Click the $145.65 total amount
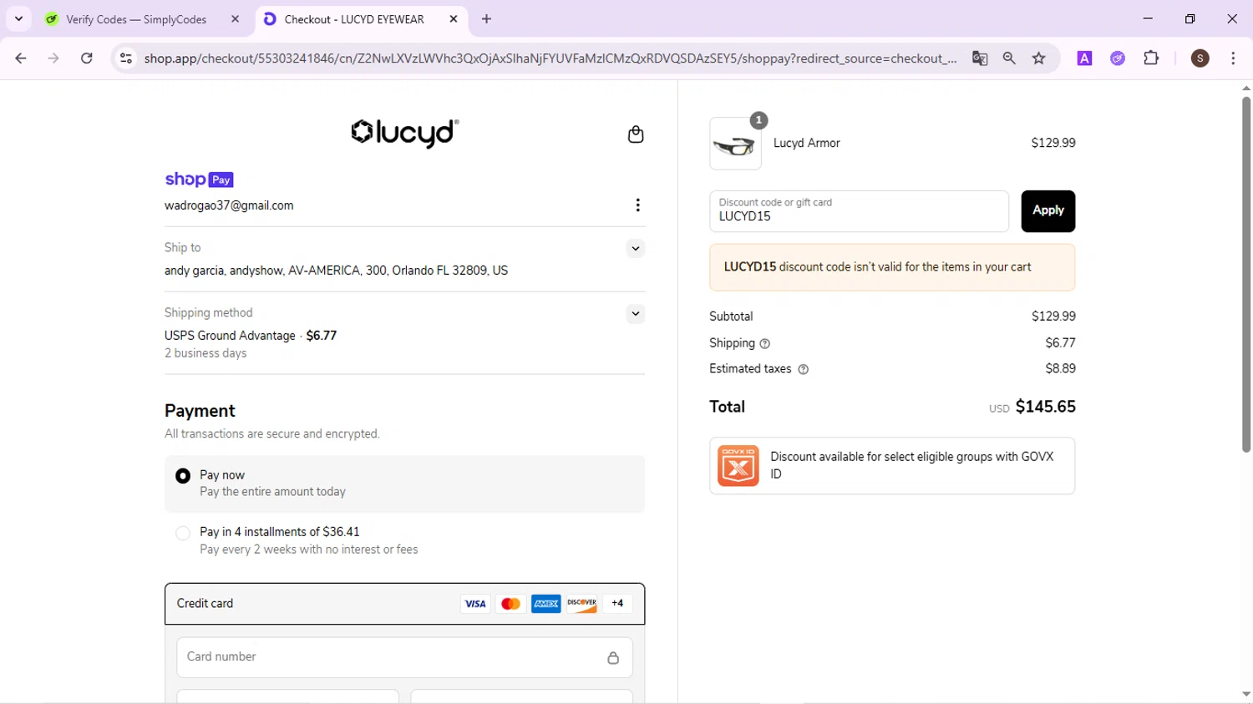This screenshot has height=704, width=1253. [x=1045, y=407]
